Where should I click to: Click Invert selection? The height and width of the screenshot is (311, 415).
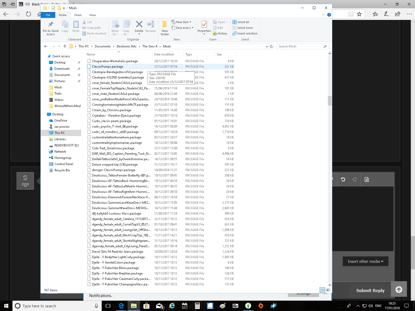coord(245,33)
